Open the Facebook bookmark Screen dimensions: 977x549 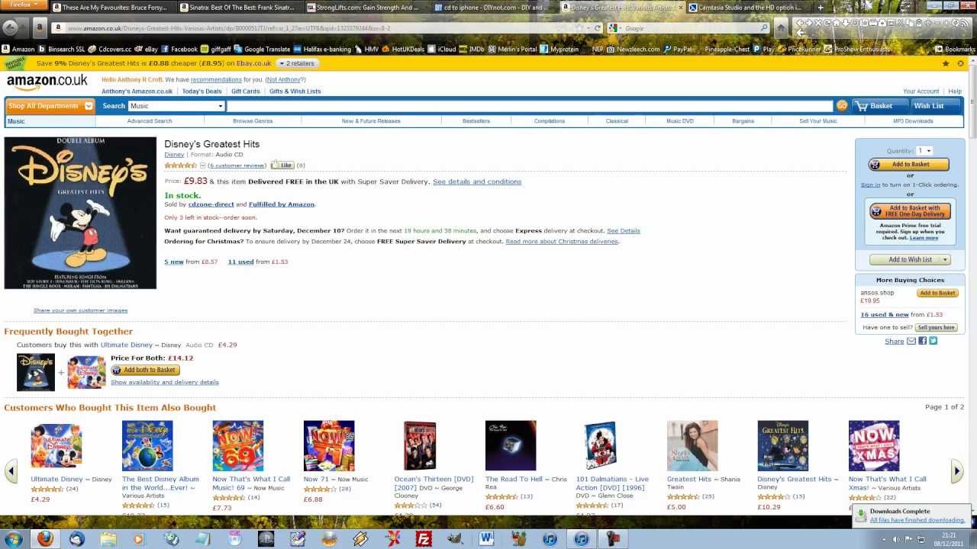tap(179, 49)
